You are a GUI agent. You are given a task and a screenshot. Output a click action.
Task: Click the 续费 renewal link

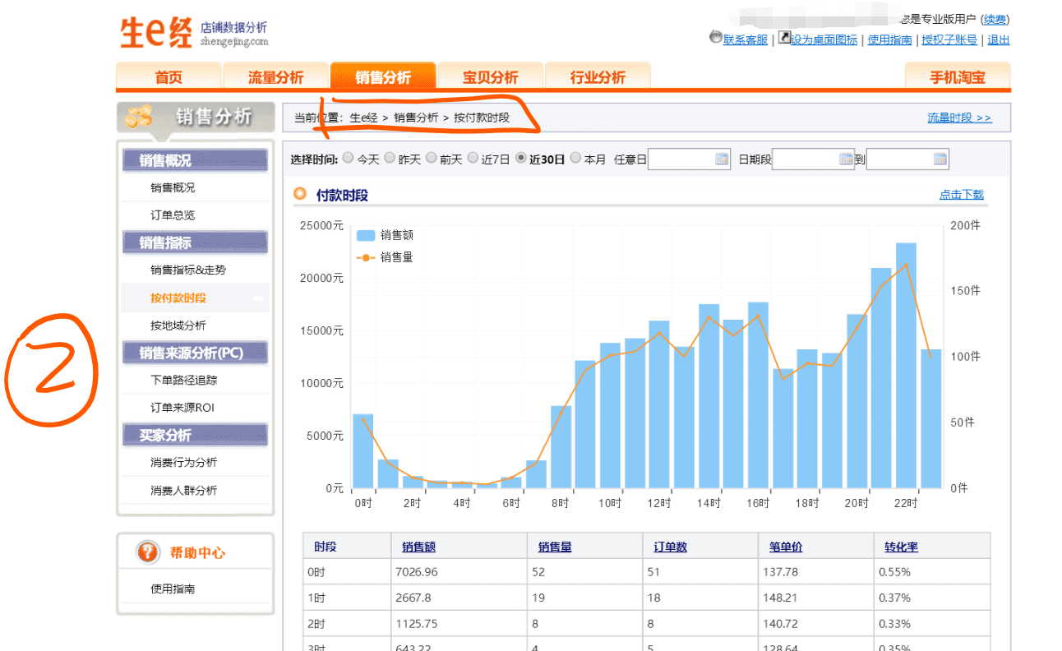click(995, 19)
